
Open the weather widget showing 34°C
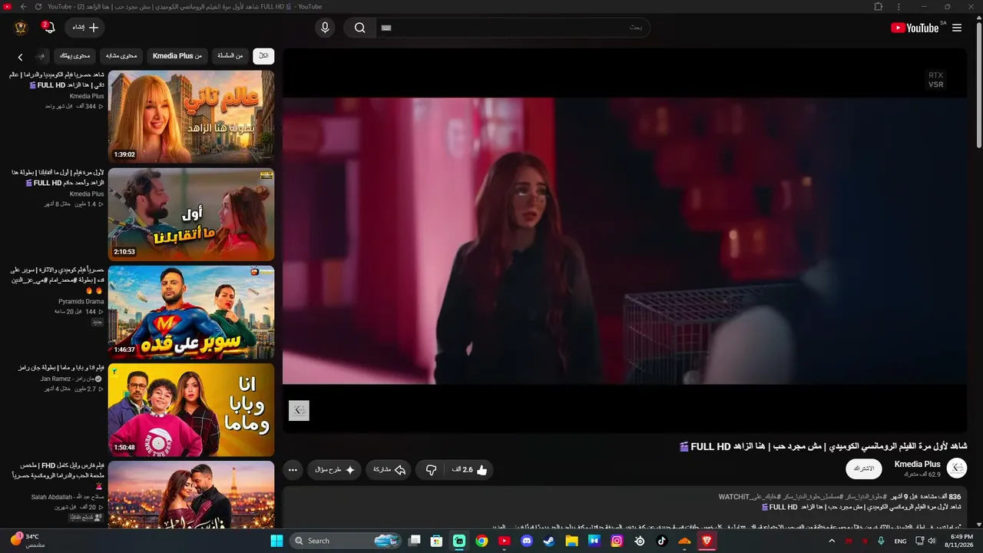28,540
